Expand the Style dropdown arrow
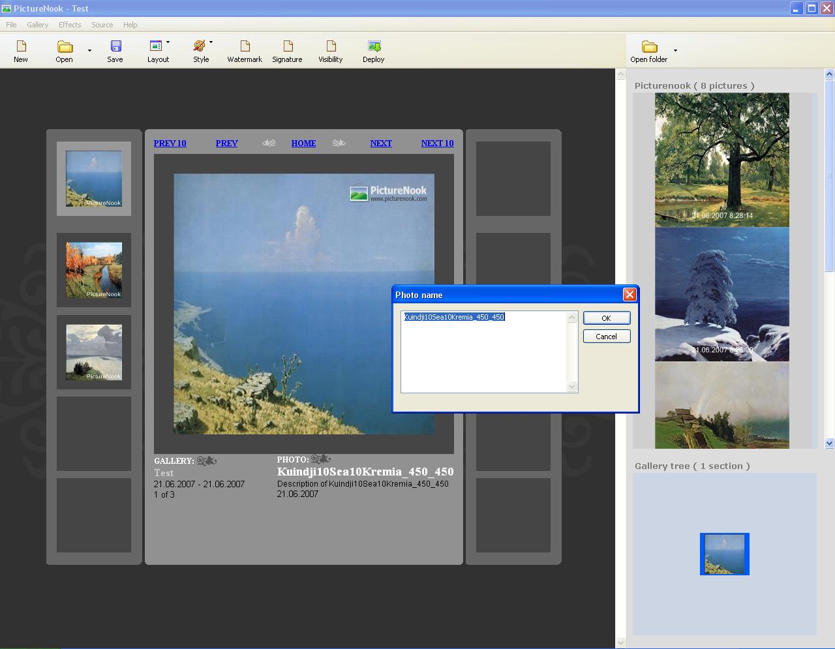 point(211,42)
